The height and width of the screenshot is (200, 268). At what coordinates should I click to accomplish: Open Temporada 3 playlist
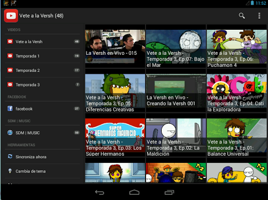tap(42, 85)
